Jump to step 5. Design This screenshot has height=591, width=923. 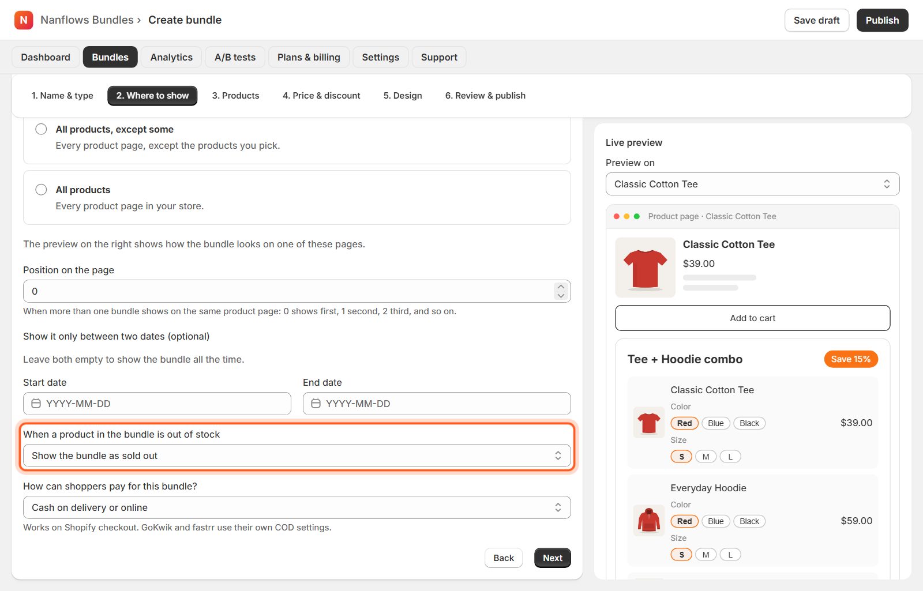pyautogui.click(x=403, y=96)
